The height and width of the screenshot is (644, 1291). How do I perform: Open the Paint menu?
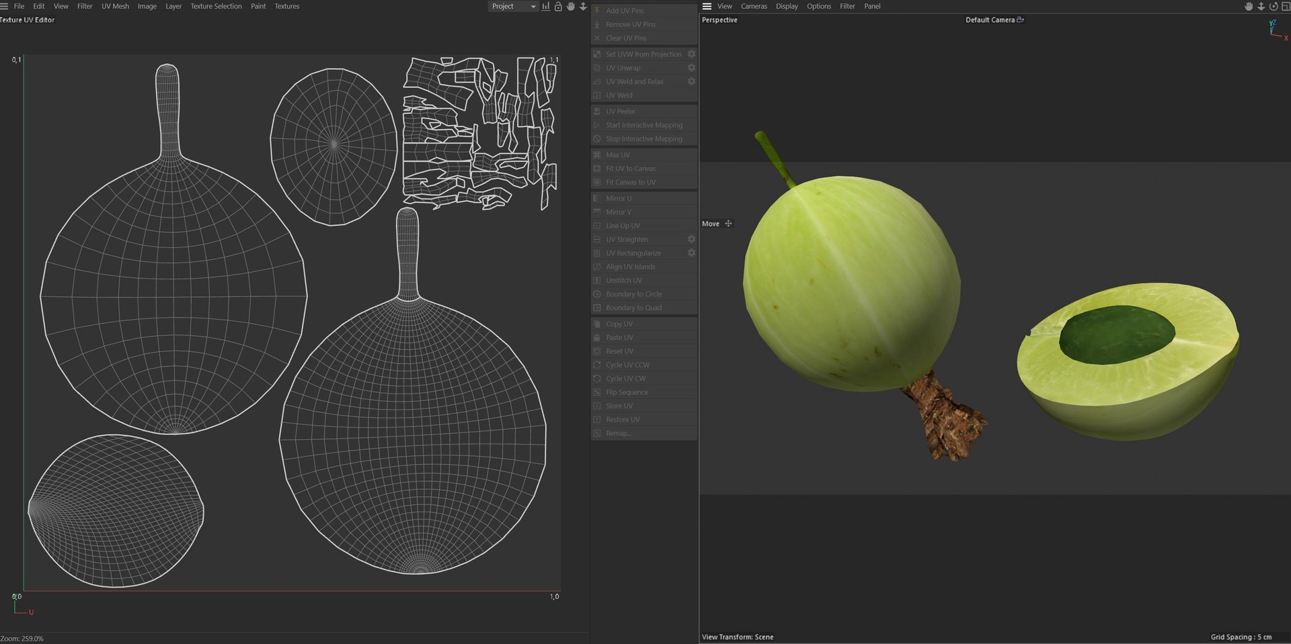[x=258, y=6]
